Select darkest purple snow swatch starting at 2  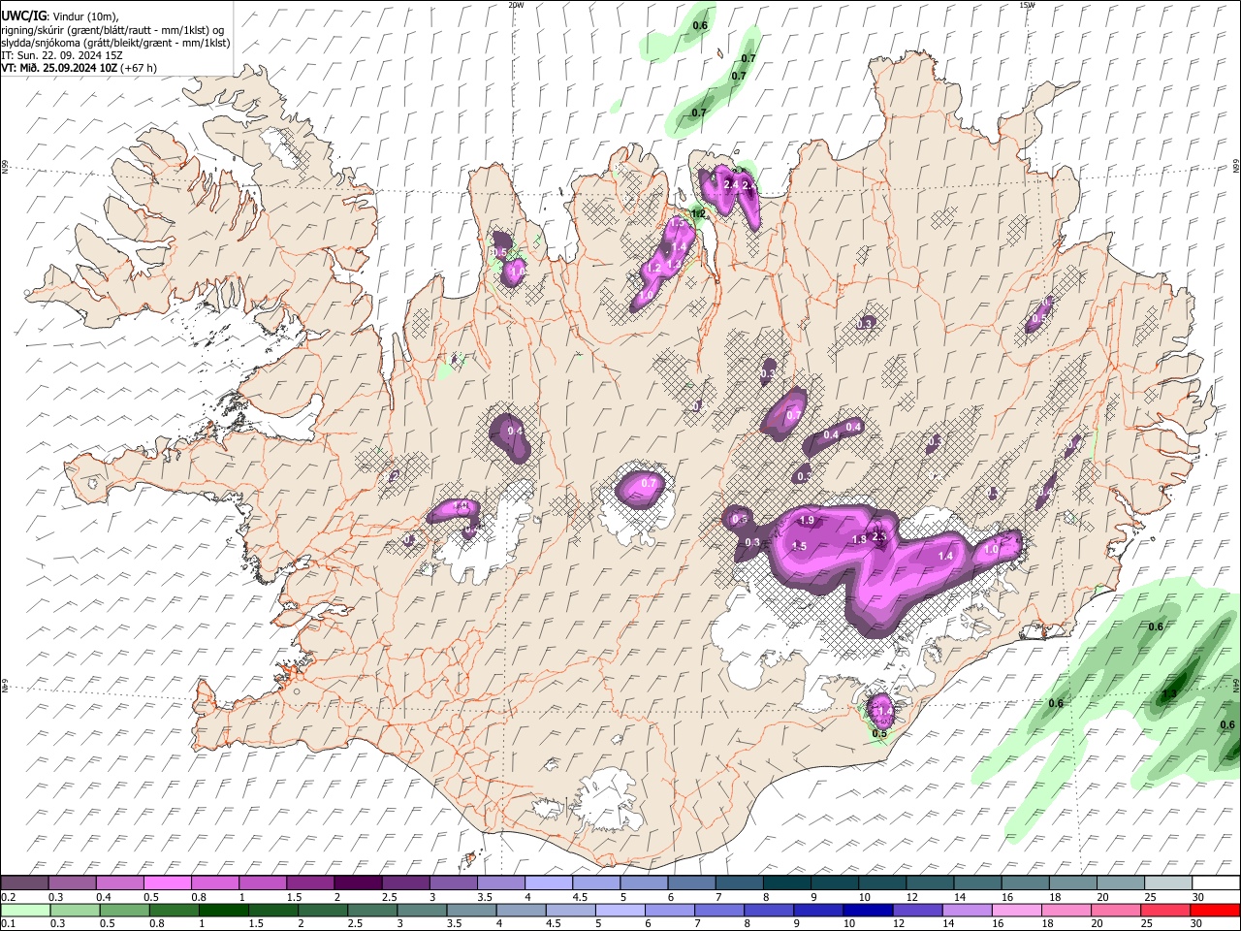pyautogui.click(x=358, y=883)
